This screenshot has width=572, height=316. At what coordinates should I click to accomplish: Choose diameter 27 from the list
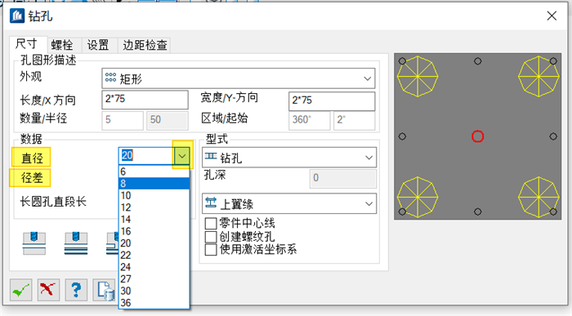click(x=154, y=278)
